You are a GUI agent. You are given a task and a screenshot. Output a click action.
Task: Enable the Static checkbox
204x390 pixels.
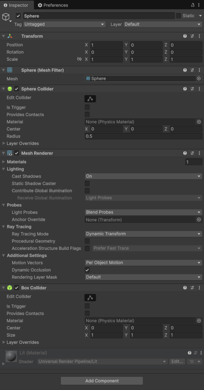[x=178, y=16]
